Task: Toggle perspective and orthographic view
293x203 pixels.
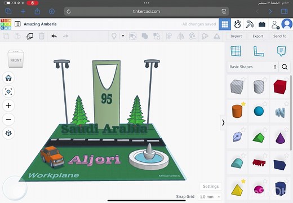Action: point(8,133)
